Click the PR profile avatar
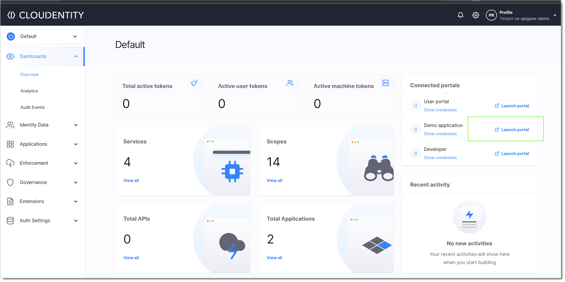This screenshot has height=282, width=565. point(491,15)
